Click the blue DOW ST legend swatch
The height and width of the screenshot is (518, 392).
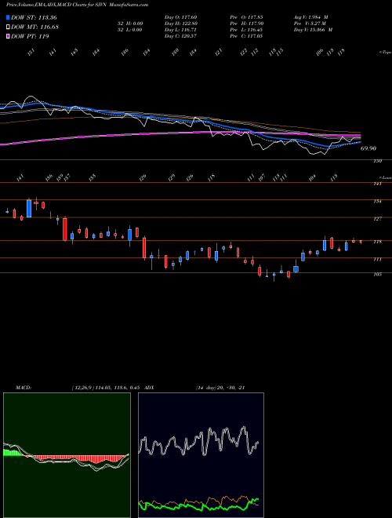click(8, 17)
